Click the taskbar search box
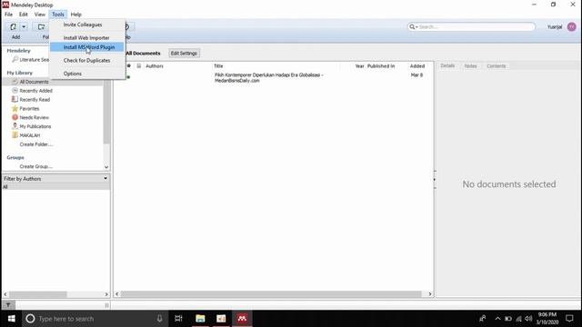The width and height of the screenshot is (582, 327). coord(95,319)
